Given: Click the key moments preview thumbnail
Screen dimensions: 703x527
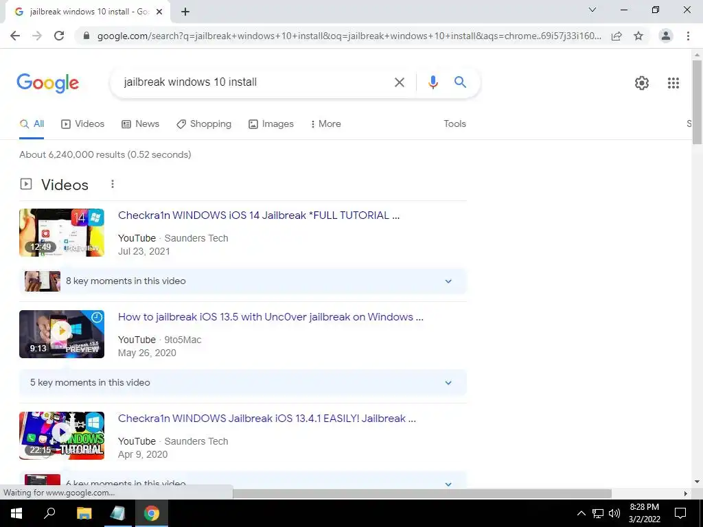Looking at the screenshot, I should coord(43,281).
